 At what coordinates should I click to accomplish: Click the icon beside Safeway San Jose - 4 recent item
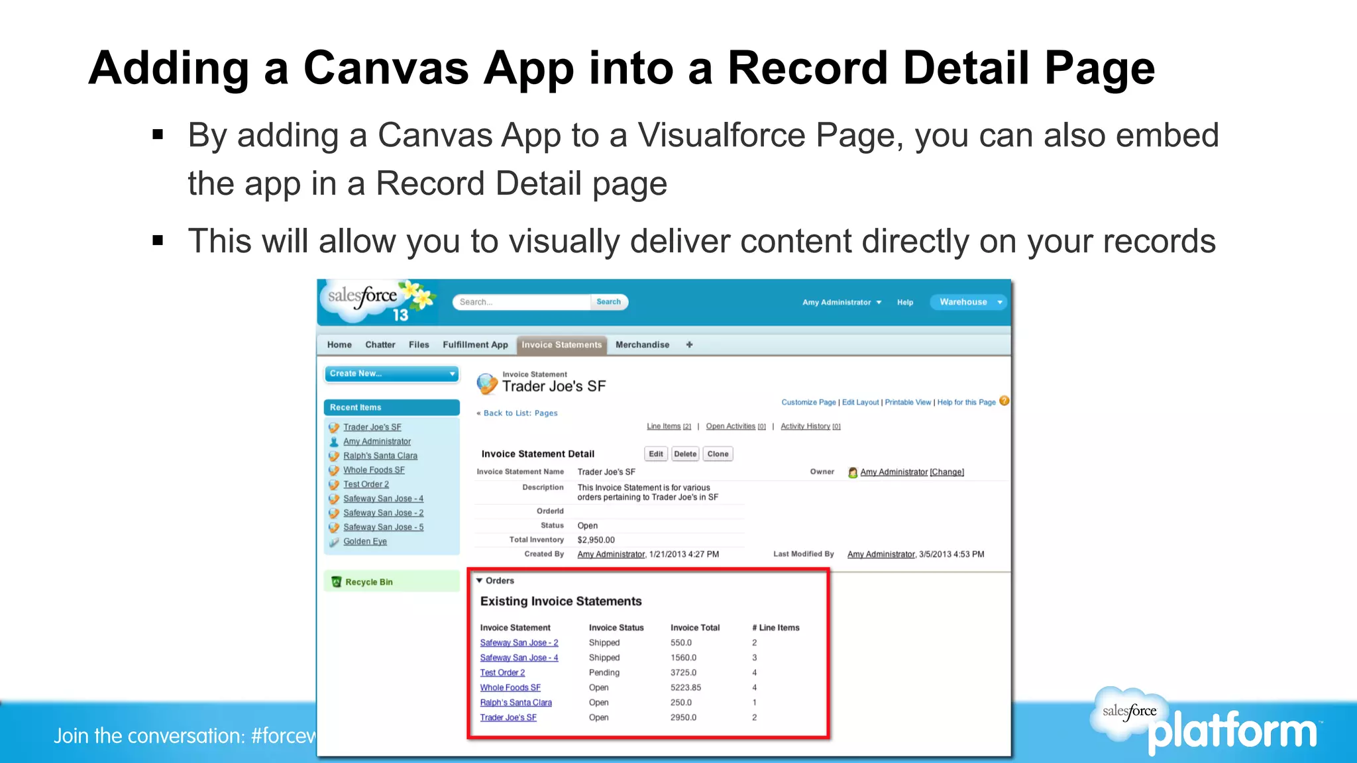(x=334, y=499)
